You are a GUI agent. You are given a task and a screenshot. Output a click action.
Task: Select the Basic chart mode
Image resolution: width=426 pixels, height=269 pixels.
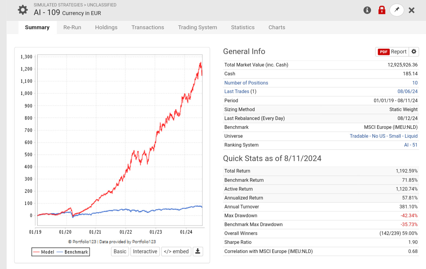(120, 252)
